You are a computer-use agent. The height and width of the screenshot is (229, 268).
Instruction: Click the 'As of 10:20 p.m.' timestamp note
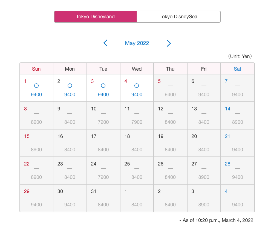point(217,220)
